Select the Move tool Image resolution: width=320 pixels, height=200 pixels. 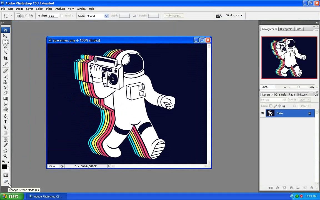(6, 36)
